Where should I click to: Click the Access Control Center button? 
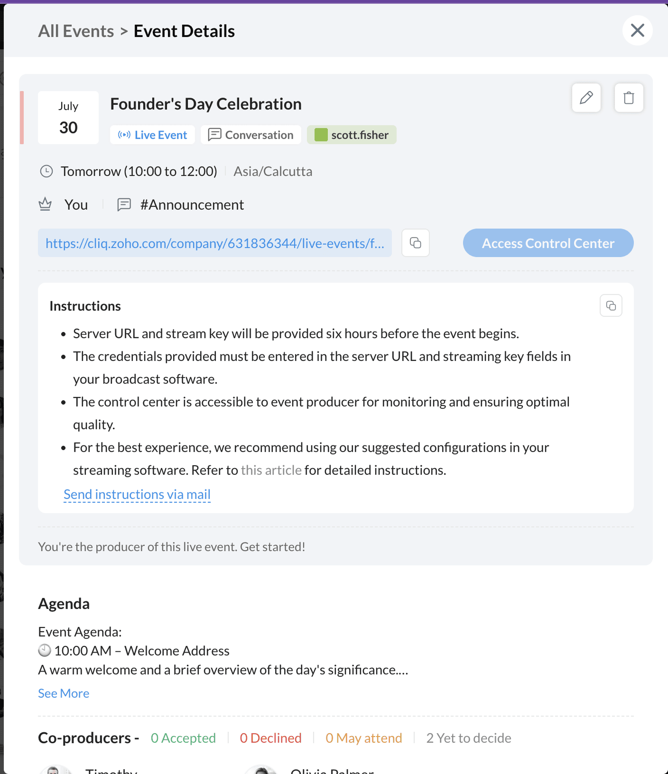pos(548,243)
